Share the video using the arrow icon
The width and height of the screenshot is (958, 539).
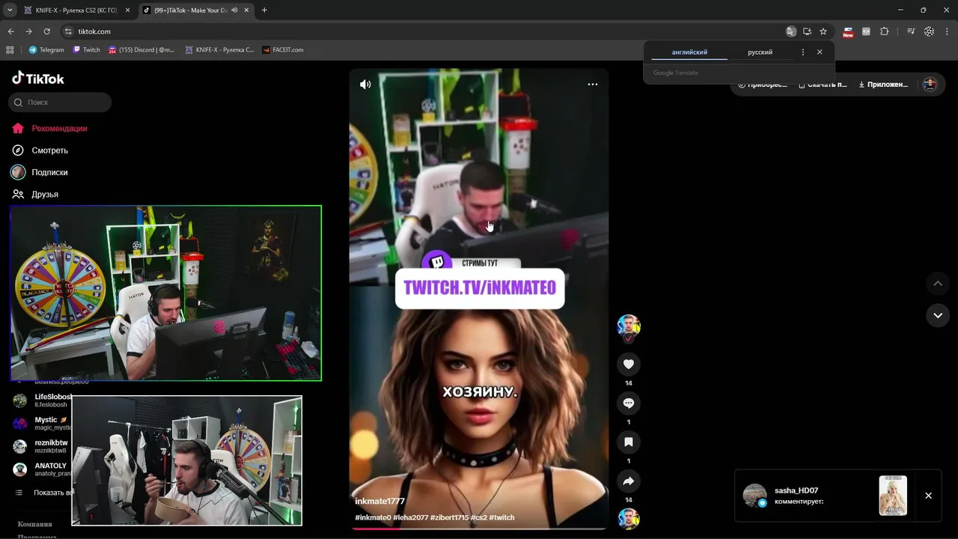(629, 481)
